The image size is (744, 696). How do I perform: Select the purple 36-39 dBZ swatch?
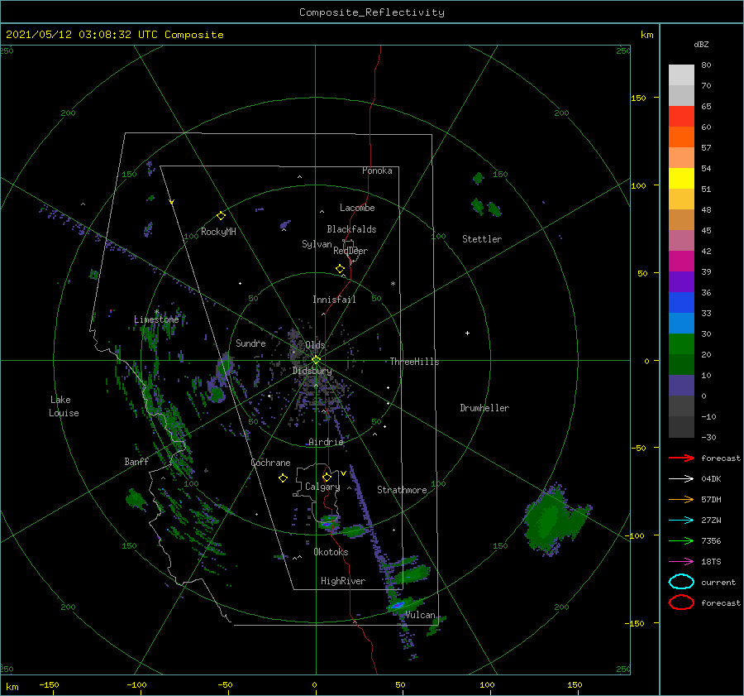point(681,282)
